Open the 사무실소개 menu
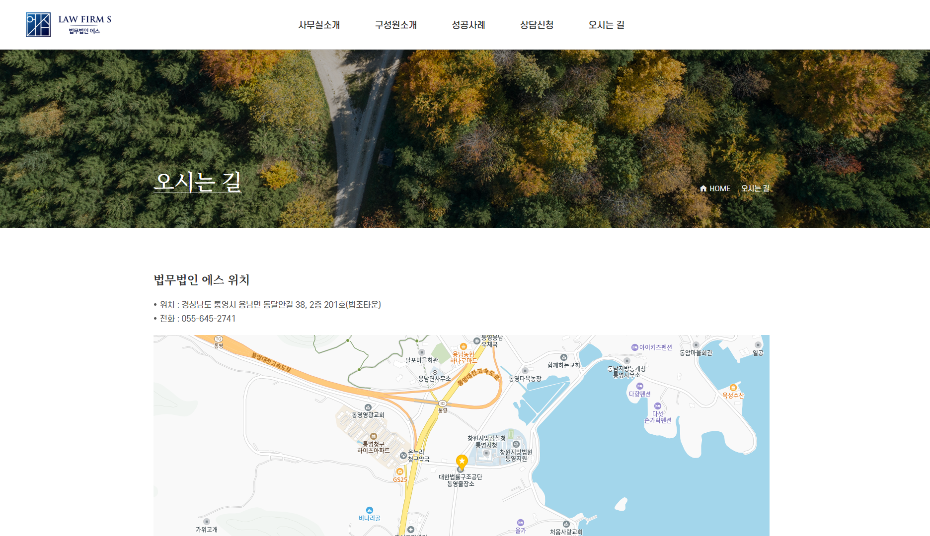The image size is (930, 536). [x=319, y=25]
